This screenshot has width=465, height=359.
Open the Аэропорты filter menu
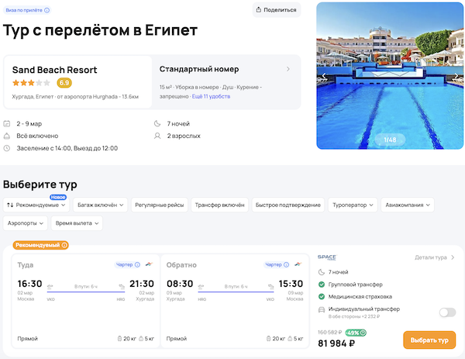pyautogui.click(x=26, y=223)
